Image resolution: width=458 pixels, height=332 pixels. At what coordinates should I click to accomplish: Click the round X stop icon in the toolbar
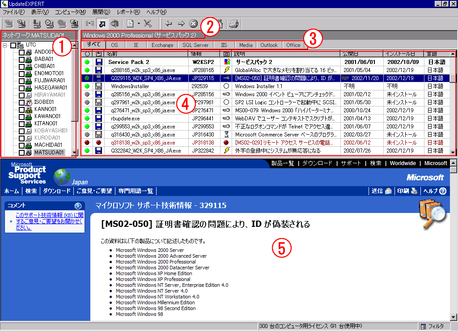click(x=193, y=24)
